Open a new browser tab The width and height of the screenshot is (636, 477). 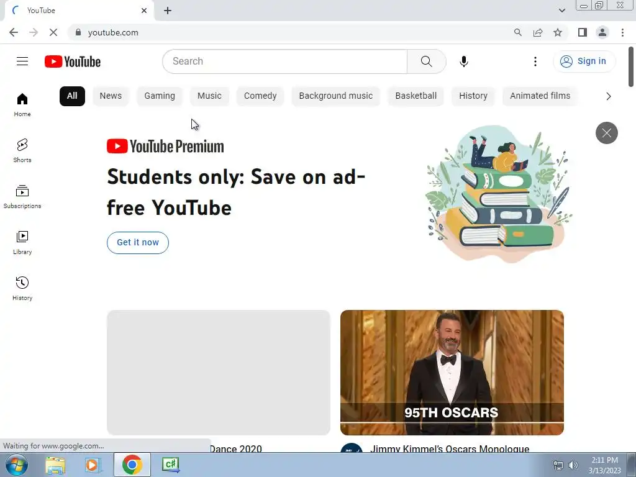tap(168, 11)
